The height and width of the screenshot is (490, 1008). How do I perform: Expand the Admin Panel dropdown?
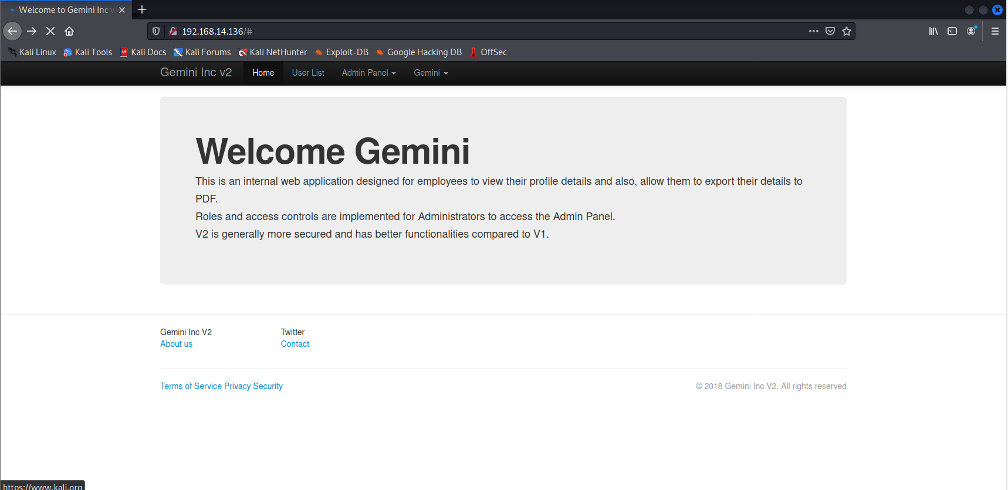tap(368, 73)
